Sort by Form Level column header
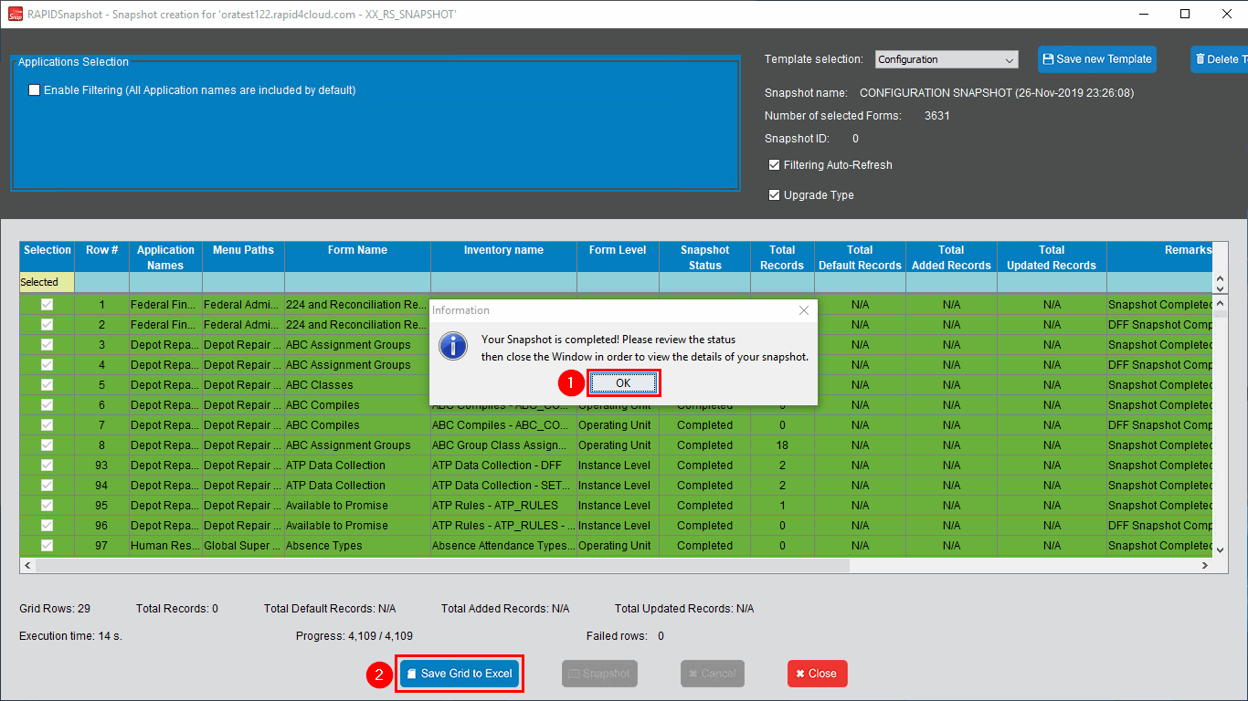Viewport: 1248px width, 701px height. [x=619, y=257]
